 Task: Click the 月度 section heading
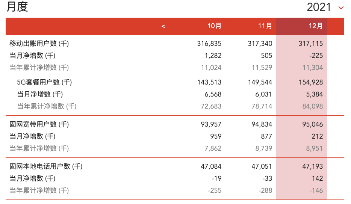(x=17, y=7)
